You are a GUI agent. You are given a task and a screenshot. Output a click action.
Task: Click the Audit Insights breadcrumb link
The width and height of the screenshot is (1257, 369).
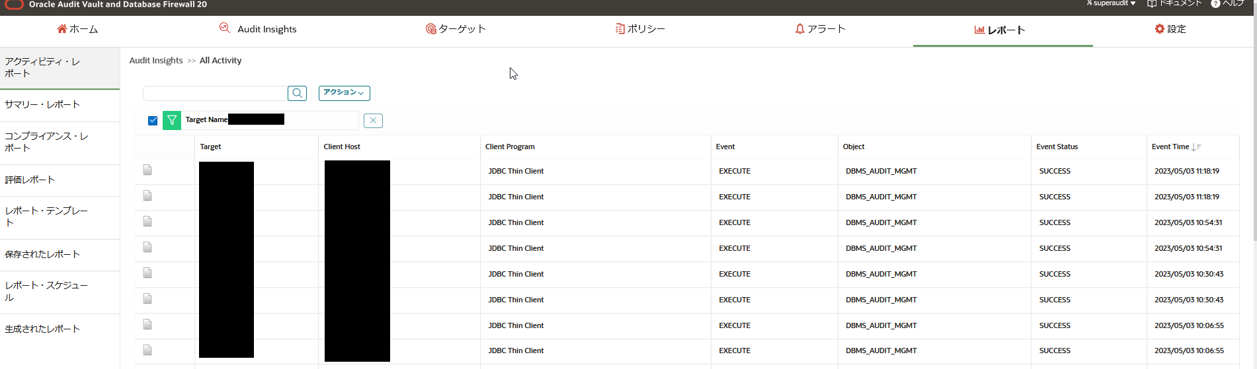click(x=156, y=61)
